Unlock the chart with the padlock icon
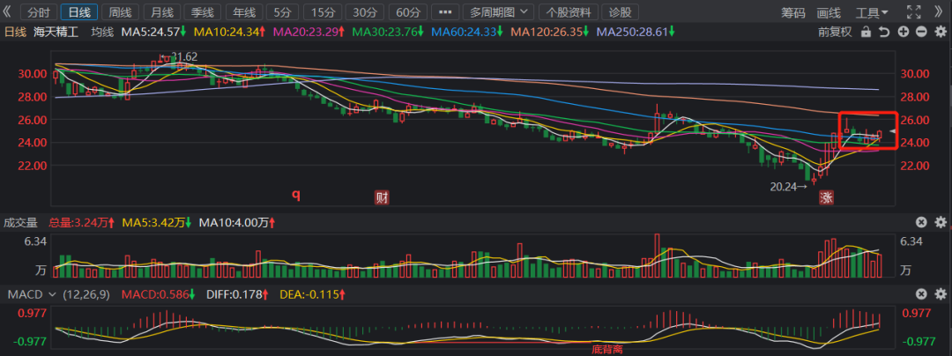This screenshot has height=356, width=952. click(x=866, y=32)
